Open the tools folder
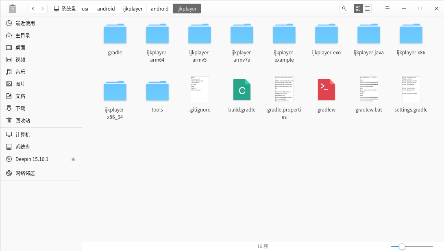Image resolution: width=444 pixels, height=251 pixels. point(157,91)
